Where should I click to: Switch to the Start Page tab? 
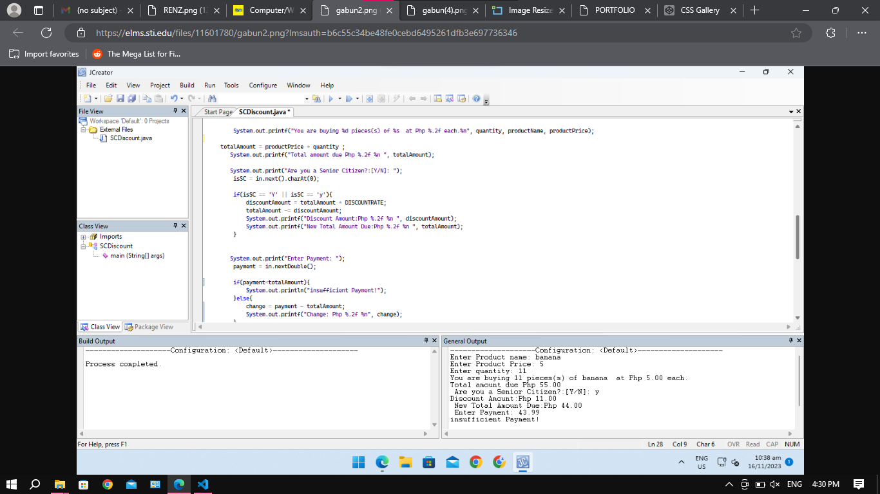218,112
